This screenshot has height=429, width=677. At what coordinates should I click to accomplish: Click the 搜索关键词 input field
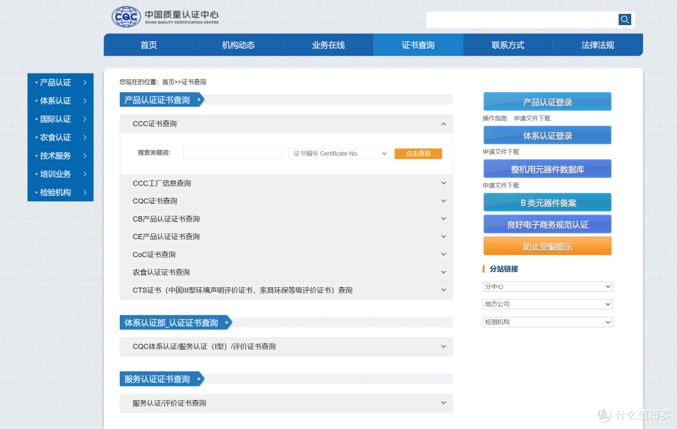tap(233, 154)
